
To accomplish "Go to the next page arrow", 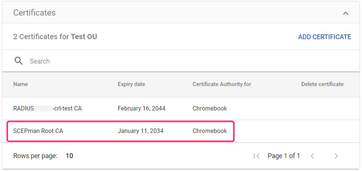I will point(336,156).
